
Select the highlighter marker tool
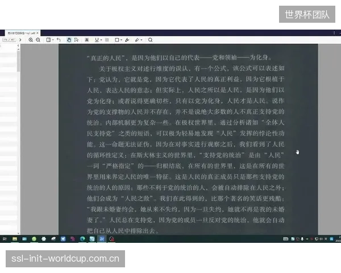[x=127, y=40]
